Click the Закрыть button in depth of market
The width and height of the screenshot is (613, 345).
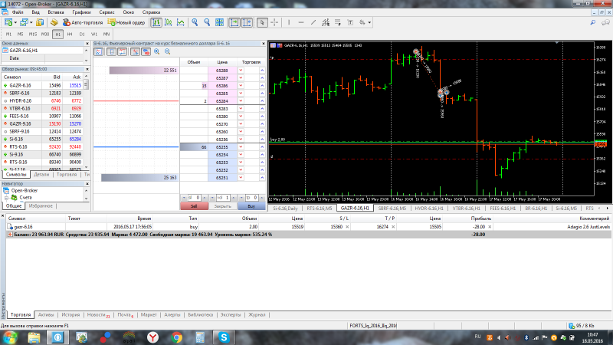[x=223, y=206]
